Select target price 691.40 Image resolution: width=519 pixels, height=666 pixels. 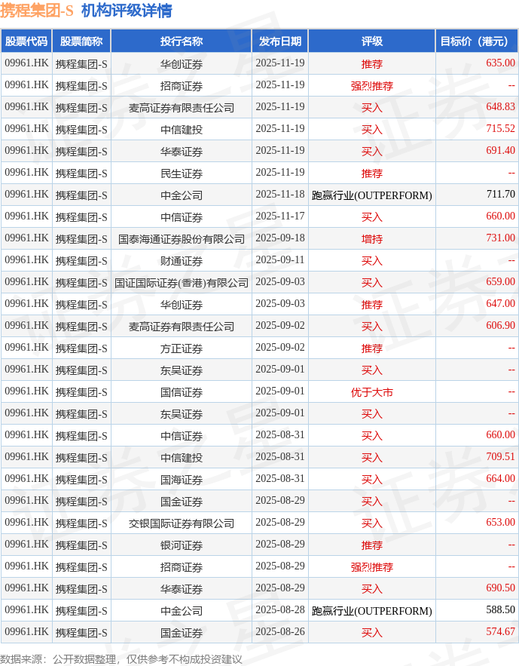pyautogui.click(x=500, y=150)
